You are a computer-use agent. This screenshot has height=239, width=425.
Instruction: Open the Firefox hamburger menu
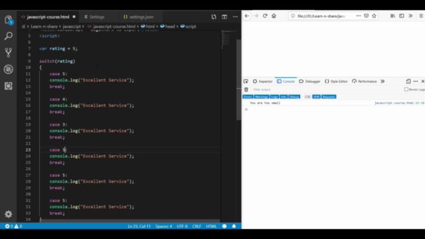[421, 16]
